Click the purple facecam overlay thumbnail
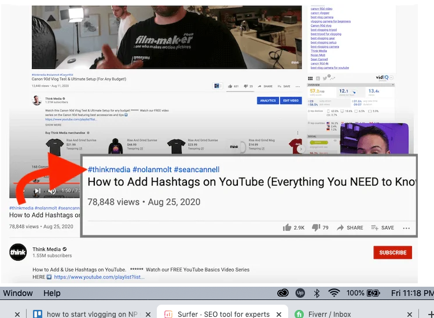 click(x=374, y=138)
